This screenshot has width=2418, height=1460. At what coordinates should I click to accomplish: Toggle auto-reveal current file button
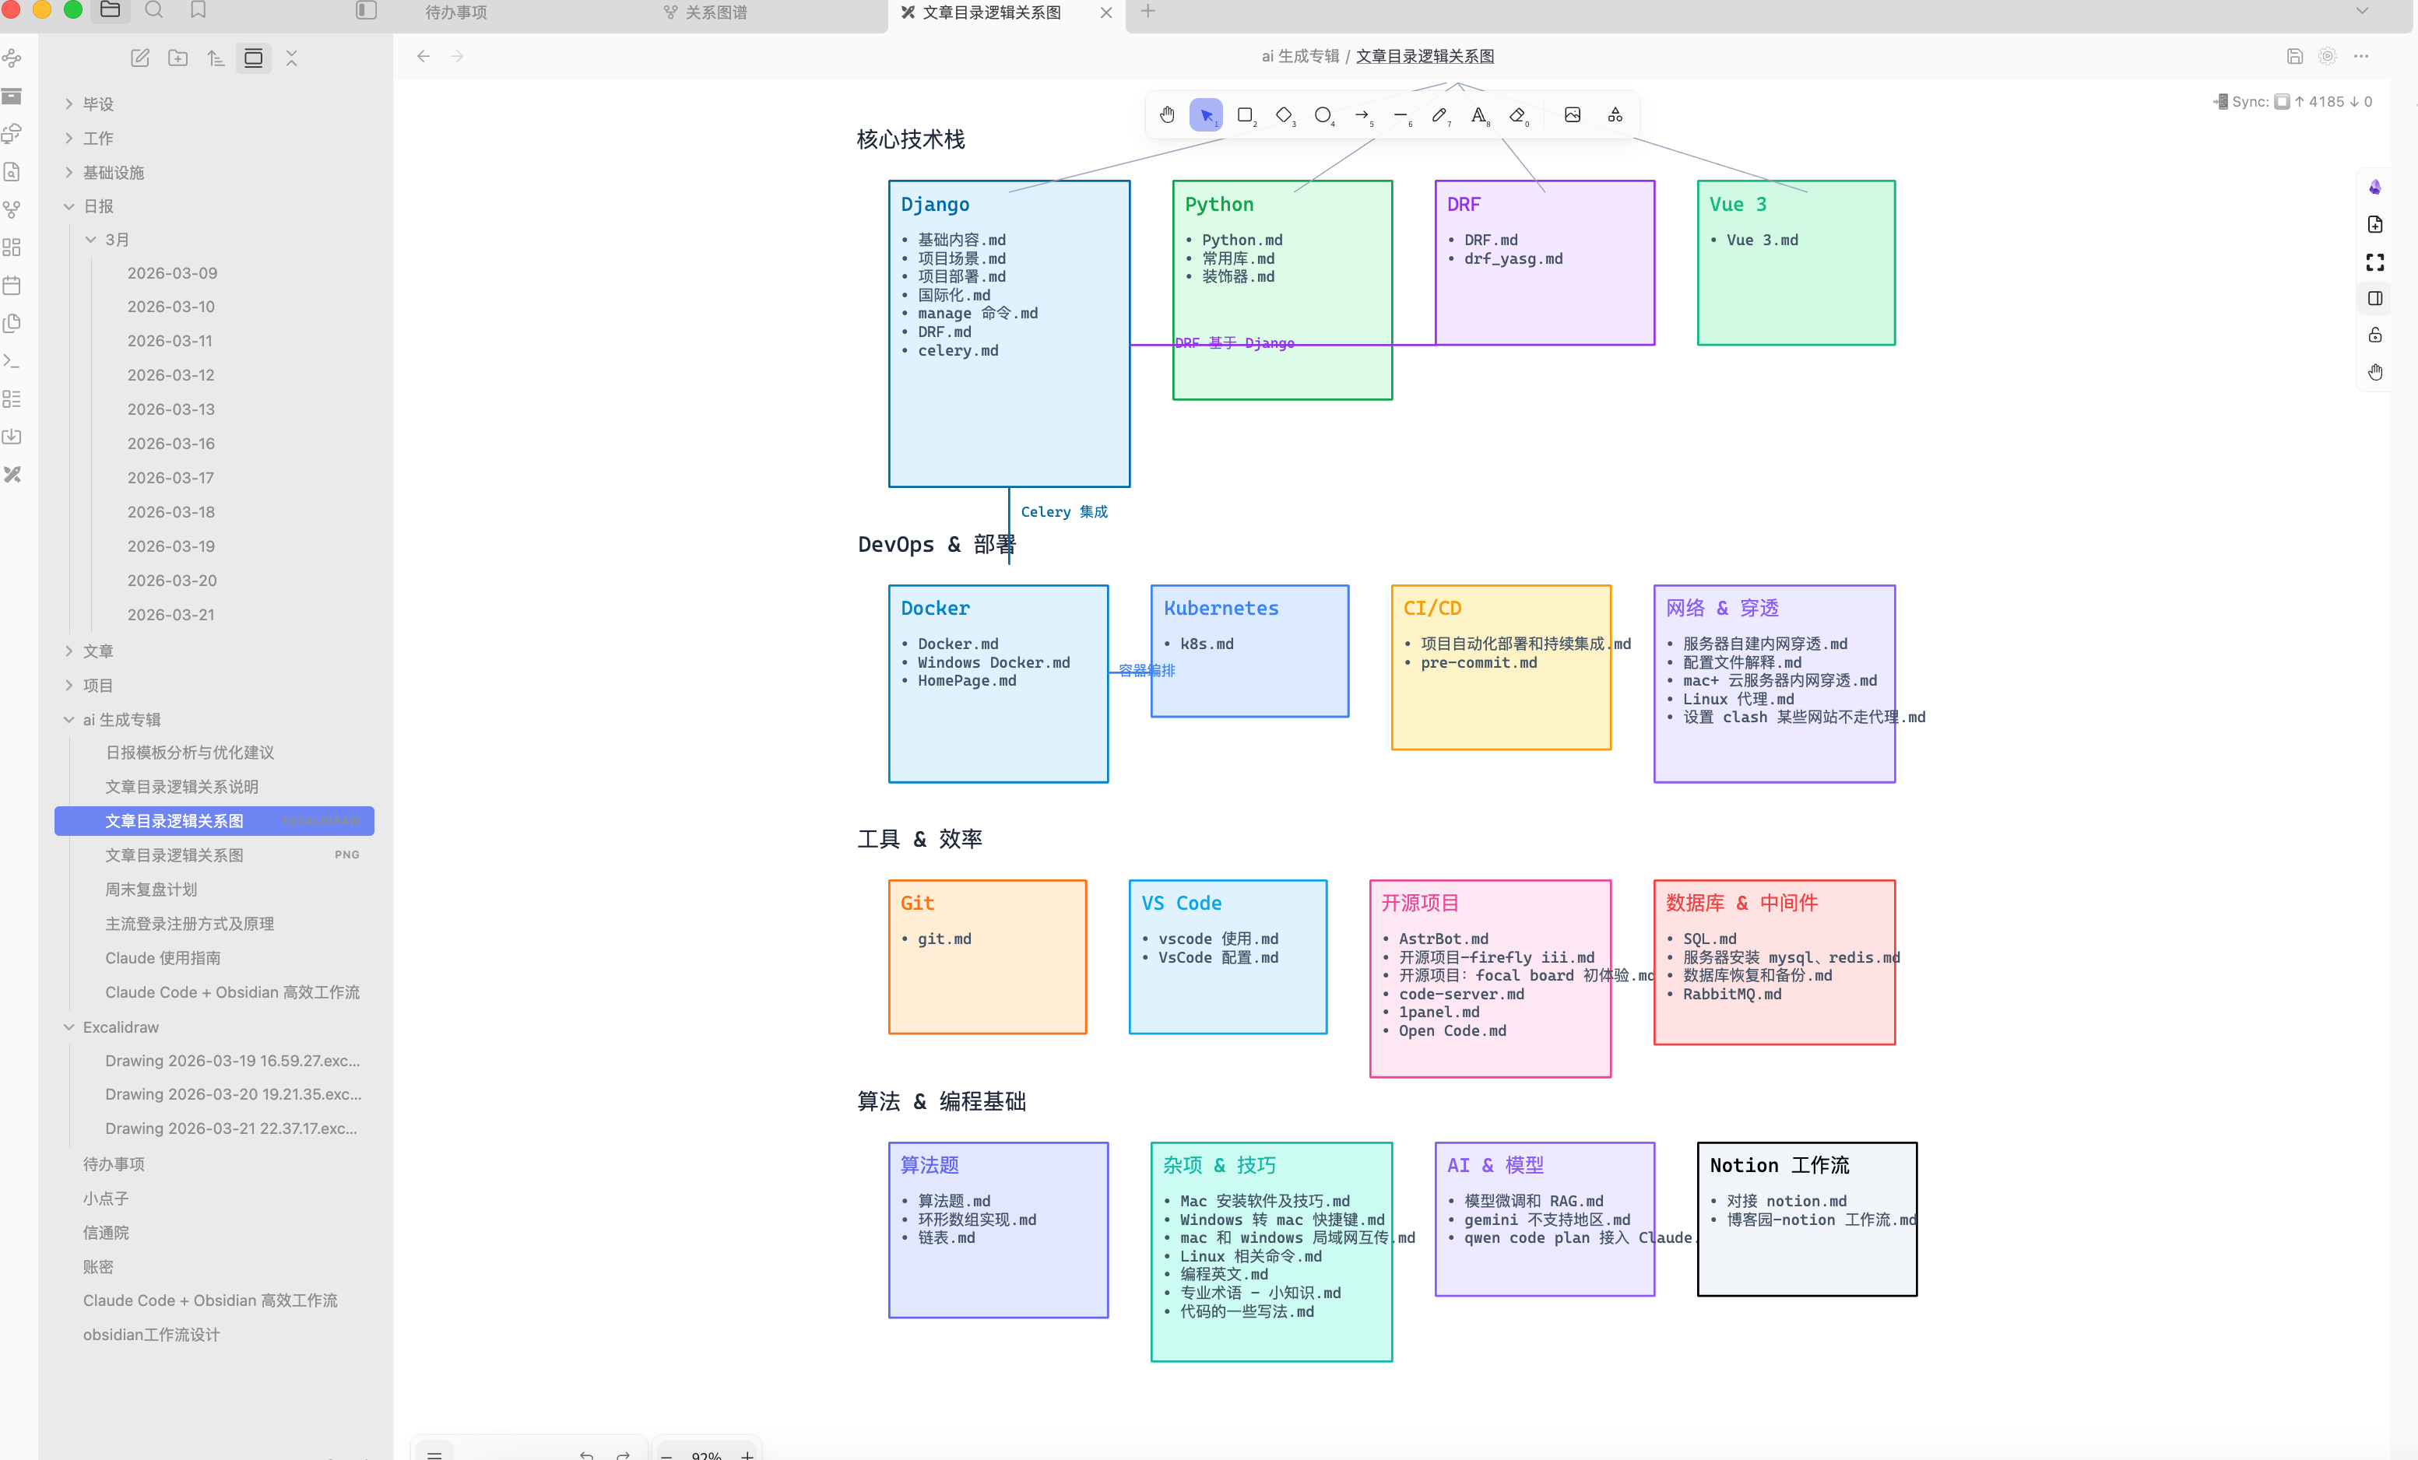coord(253,58)
